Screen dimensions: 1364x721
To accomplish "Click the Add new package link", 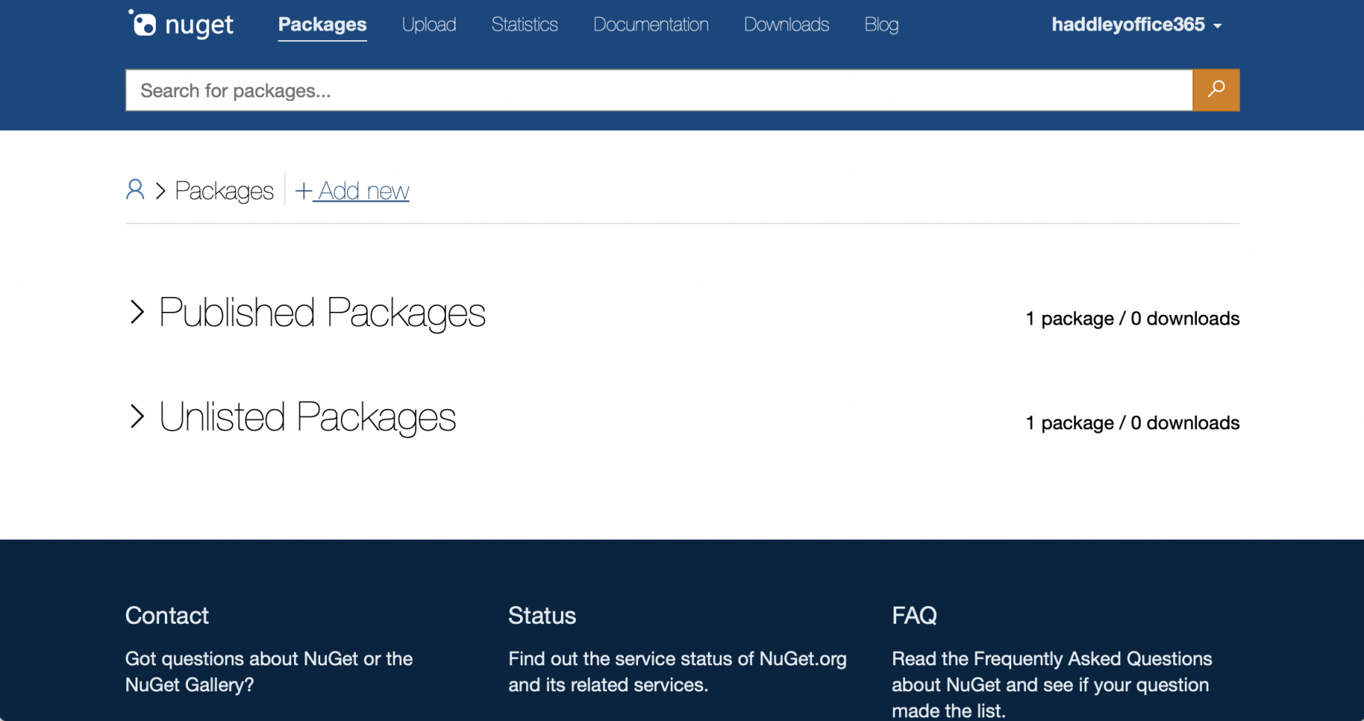I will click(352, 191).
